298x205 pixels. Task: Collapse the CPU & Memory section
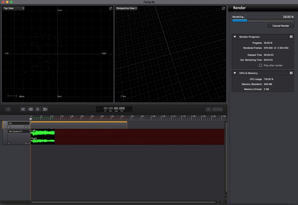tap(235, 73)
